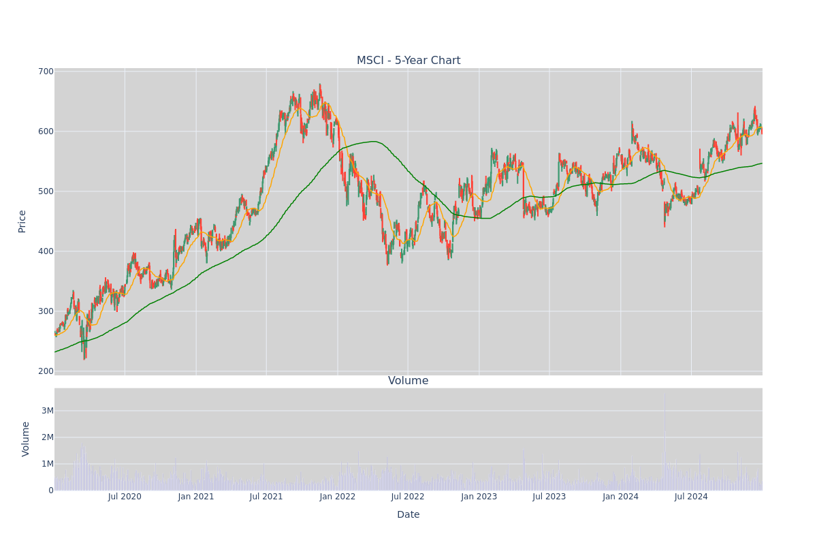Click the 500 price tick label
This screenshot has height=545, width=817.
[x=46, y=191]
